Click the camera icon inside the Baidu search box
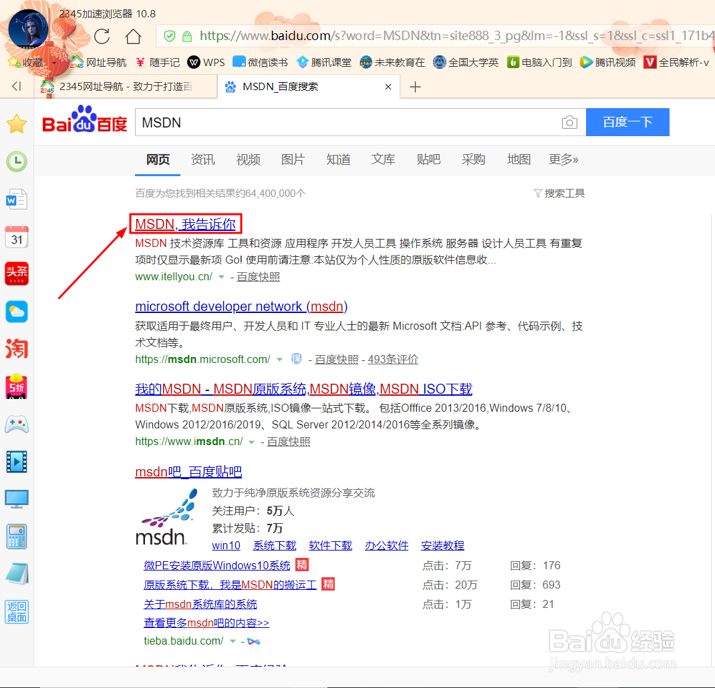Image resolution: width=715 pixels, height=688 pixels. [x=569, y=122]
